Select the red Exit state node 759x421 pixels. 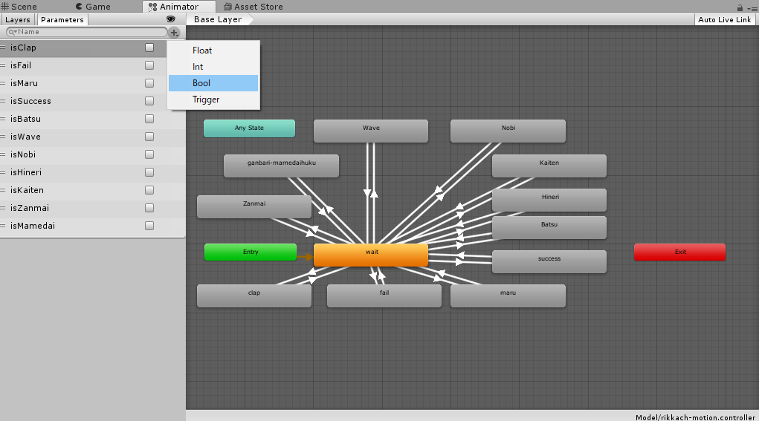[x=679, y=252]
